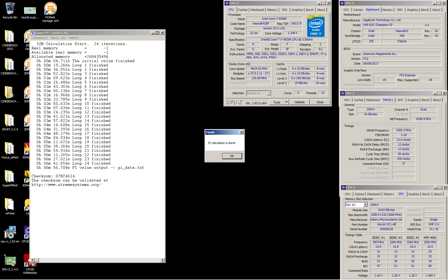Click CPU-Z SPD window title icon
The width and height of the screenshot is (448, 280).
[x=343, y=187]
